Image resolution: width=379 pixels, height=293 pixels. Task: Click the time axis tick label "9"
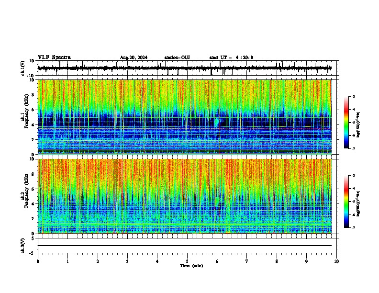click(306, 261)
